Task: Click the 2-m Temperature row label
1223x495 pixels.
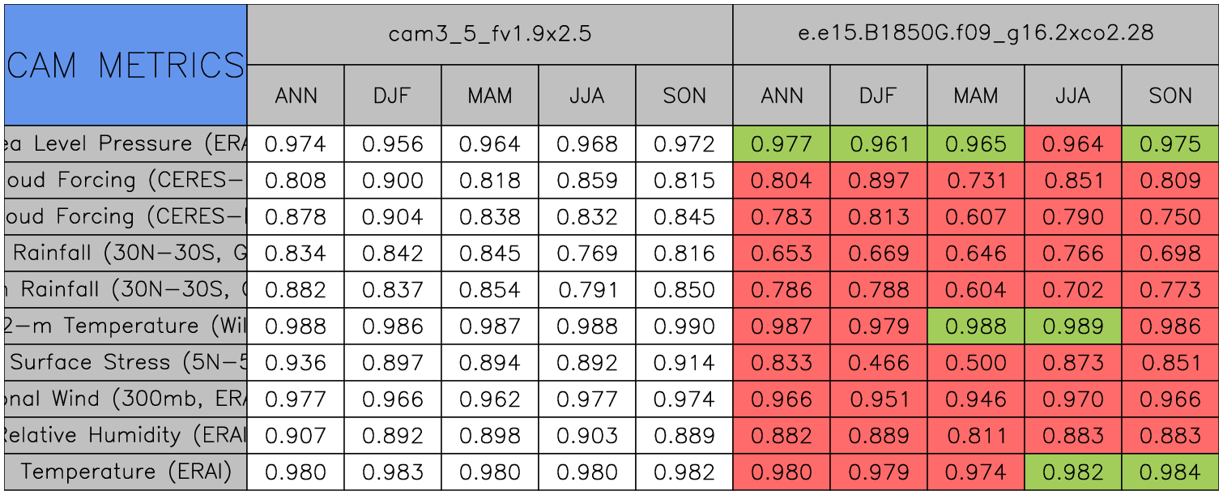Action: 125,326
